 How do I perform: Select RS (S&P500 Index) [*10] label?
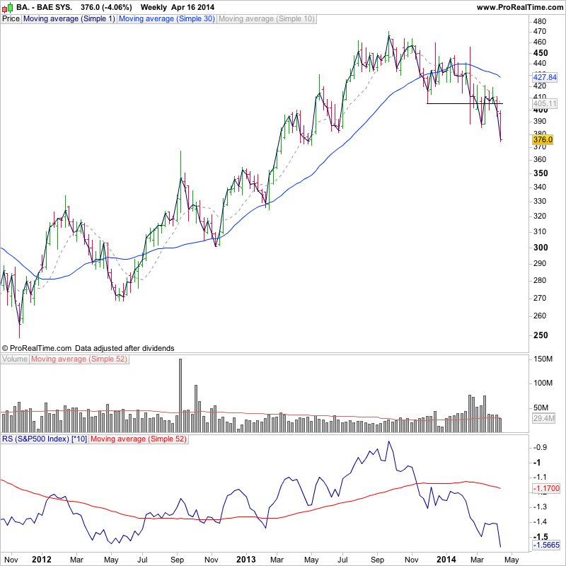(45, 439)
